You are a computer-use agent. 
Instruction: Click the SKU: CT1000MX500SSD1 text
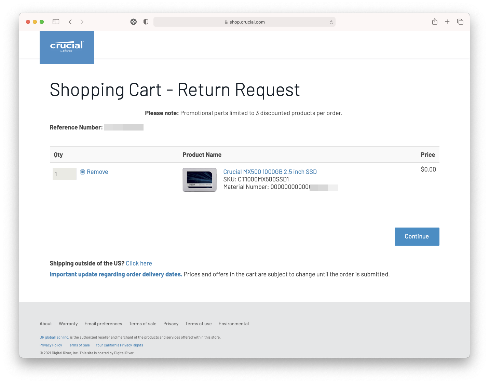point(256,179)
